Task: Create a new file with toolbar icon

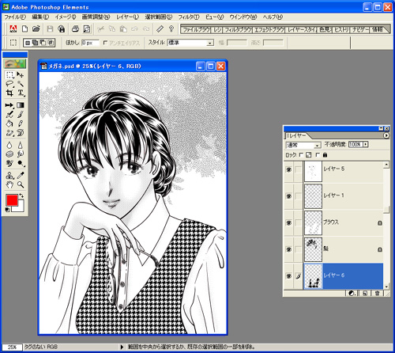Action: coord(24,28)
